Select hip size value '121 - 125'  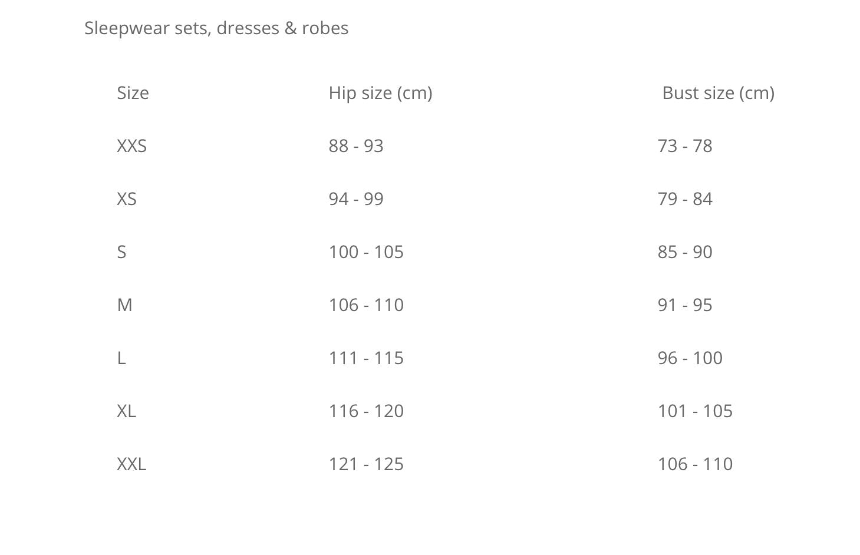(x=366, y=464)
